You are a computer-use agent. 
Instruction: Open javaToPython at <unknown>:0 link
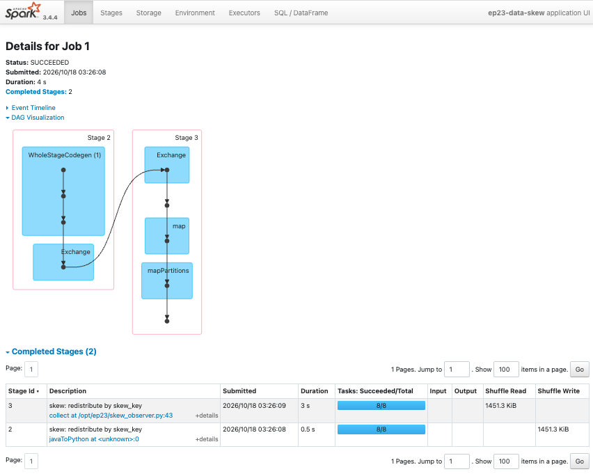click(x=94, y=439)
